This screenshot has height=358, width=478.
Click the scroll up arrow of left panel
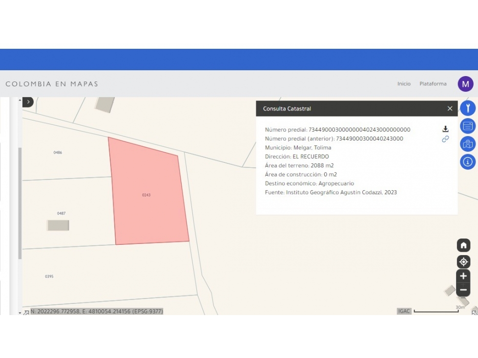[20, 100]
